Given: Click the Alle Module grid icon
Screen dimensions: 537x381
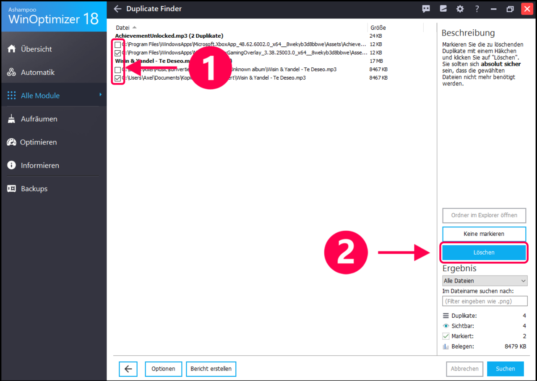Looking at the screenshot, I should coord(12,95).
